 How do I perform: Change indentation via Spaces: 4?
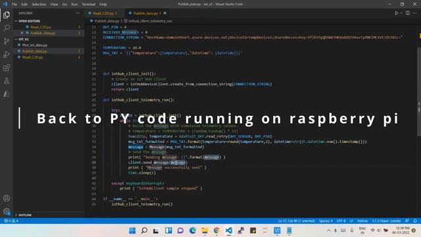326,221
